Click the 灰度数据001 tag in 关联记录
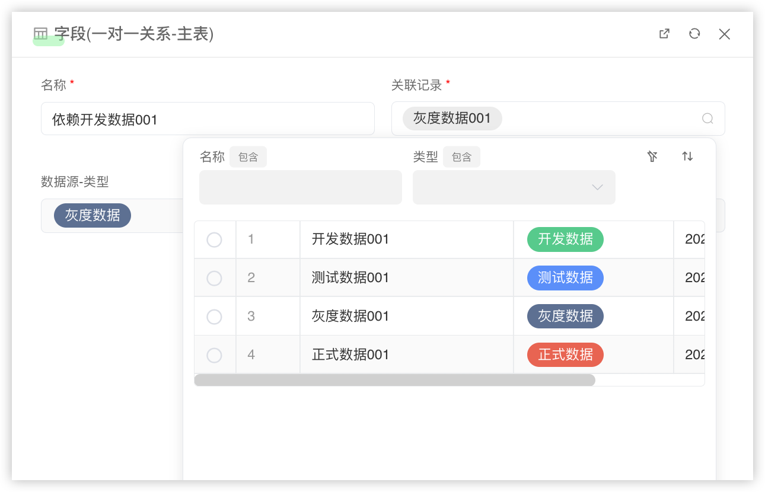Image resolution: width=765 pixels, height=492 pixels. click(452, 119)
